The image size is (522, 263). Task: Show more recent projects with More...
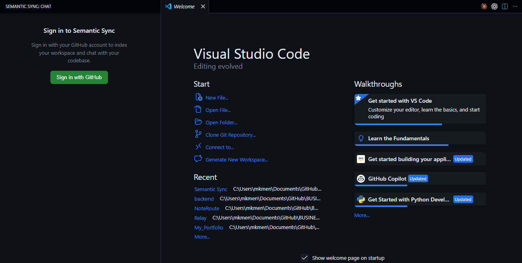coord(202,237)
